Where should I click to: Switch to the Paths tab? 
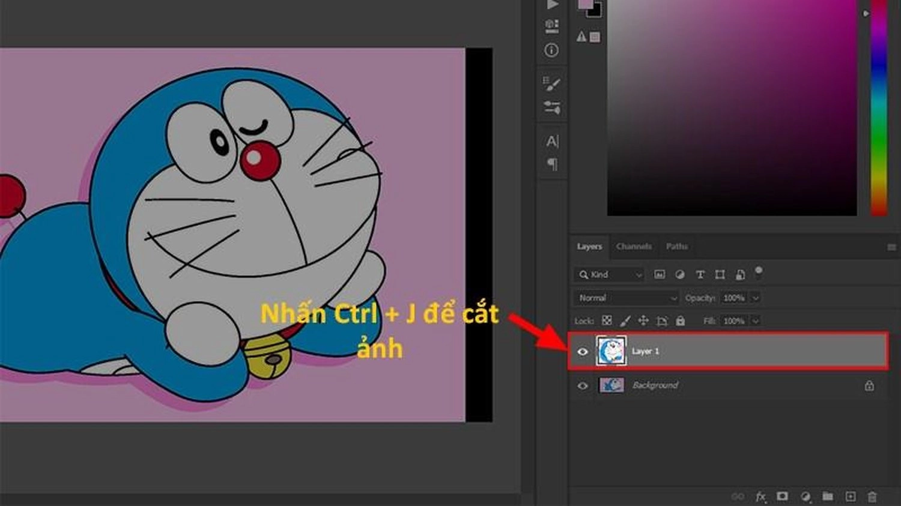[676, 247]
